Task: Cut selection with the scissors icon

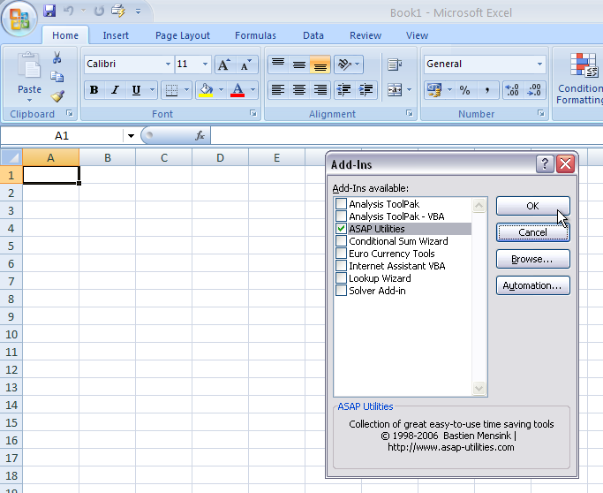Action: point(57,57)
